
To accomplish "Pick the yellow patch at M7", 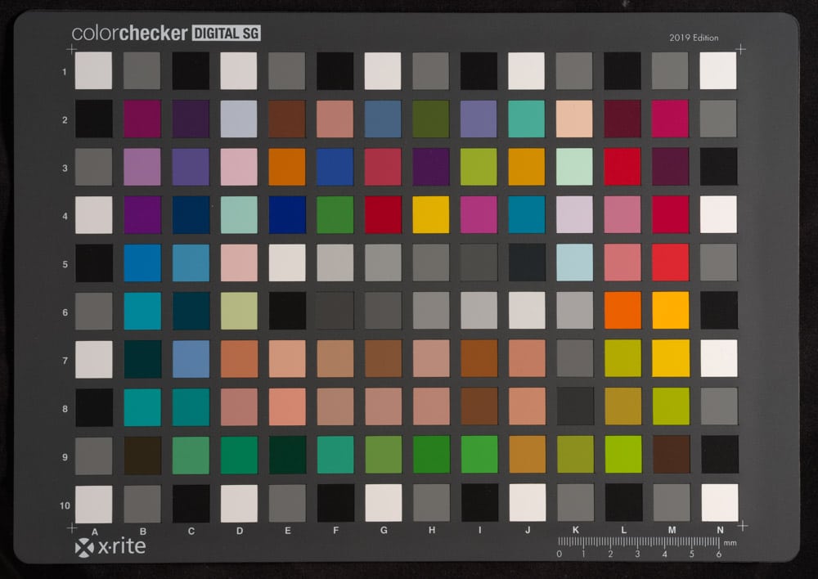I will (x=671, y=359).
